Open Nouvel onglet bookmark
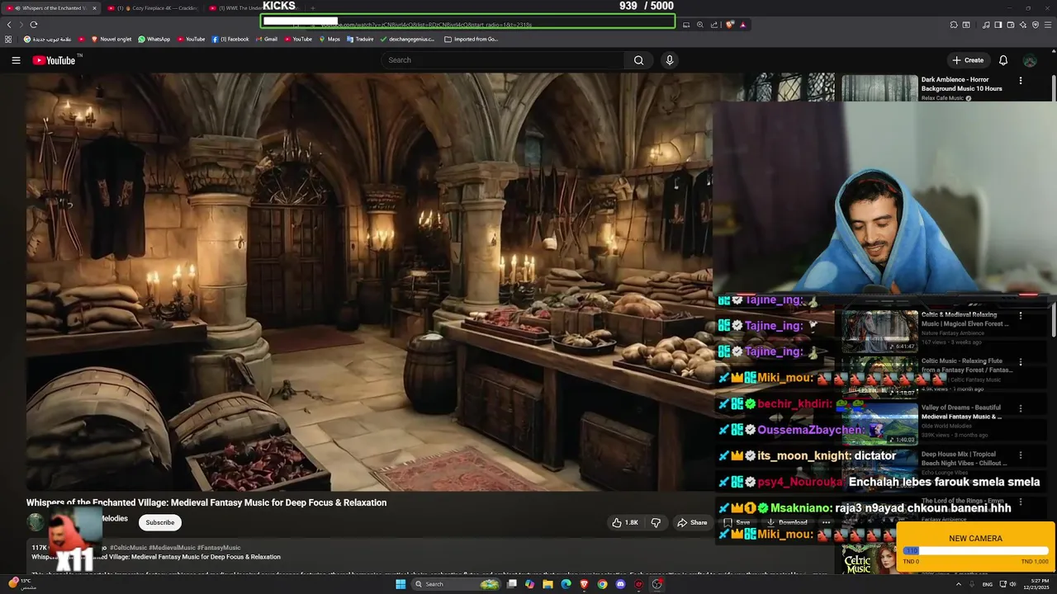Image resolution: width=1057 pixels, height=594 pixels. pos(111,39)
